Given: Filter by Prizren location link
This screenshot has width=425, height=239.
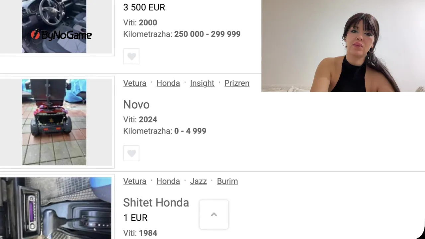Looking at the screenshot, I should click(x=237, y=83).
